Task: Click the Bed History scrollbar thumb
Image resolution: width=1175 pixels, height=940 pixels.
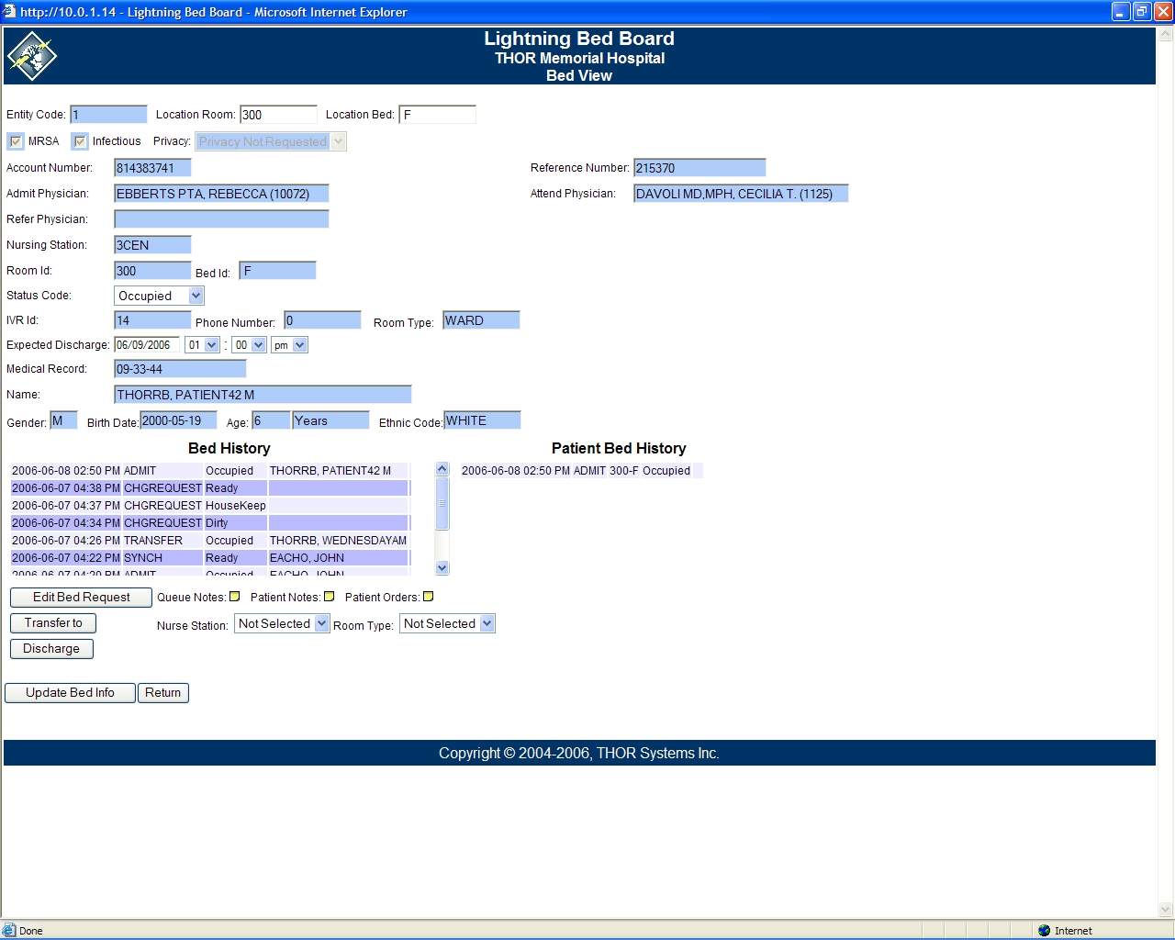Action: click(x=442, y=503)
